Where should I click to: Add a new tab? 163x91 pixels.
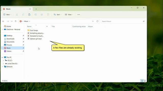(36, 9)
